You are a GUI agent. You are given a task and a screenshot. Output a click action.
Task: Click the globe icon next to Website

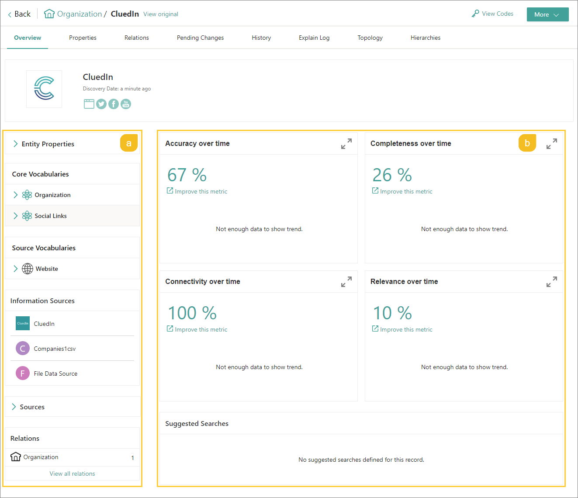pyautogui.click(x=28, y=269)
